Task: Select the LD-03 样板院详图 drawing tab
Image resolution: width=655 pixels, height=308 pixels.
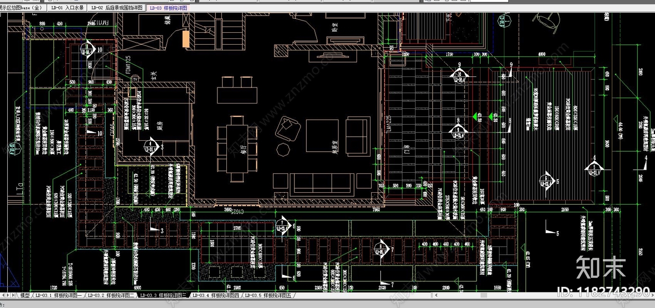Action: [x=168, y=8]
